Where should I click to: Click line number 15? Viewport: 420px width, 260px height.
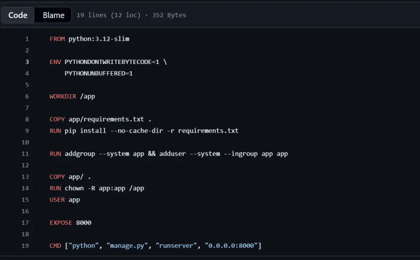point(25,200)
